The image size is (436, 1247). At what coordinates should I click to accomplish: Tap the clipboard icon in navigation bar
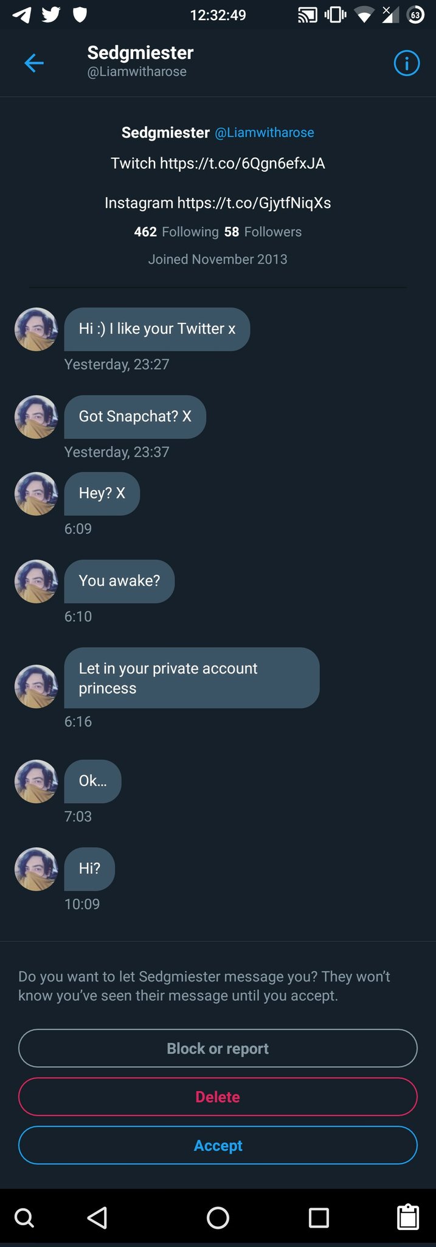(407, 1217)
